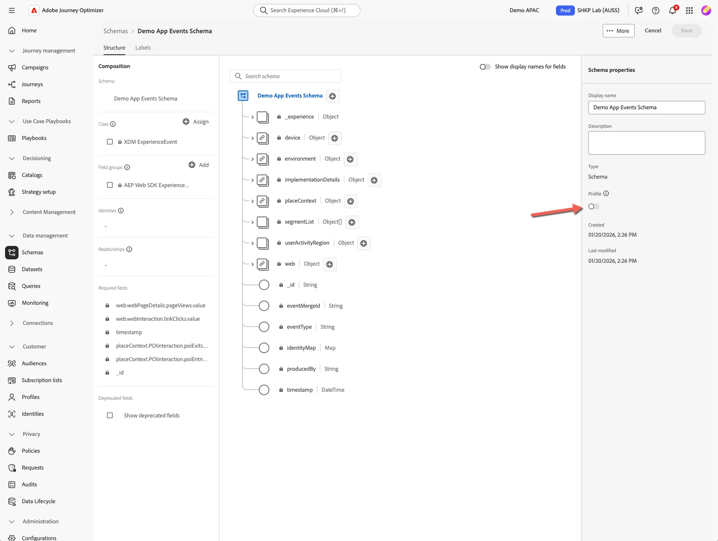
Task: Check Show deprecated fields checkbox
Action: tap(110, 416)
